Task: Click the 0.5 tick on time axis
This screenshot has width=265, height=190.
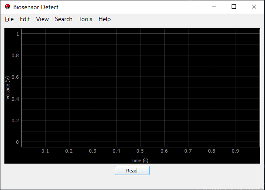Action: tap(140, 151)
